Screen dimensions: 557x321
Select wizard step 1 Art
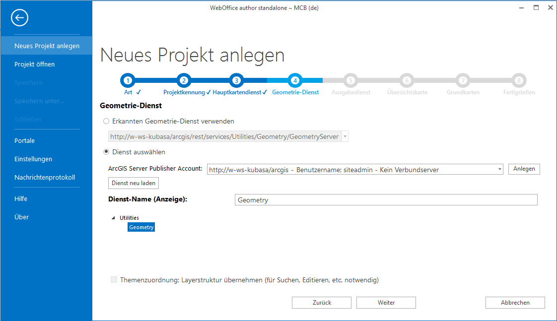(x=128, y=80)
